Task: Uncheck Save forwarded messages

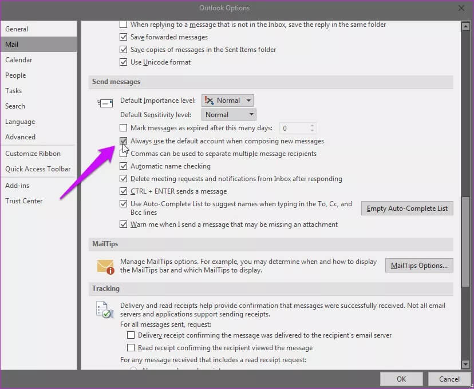Action: coord(123,37)
